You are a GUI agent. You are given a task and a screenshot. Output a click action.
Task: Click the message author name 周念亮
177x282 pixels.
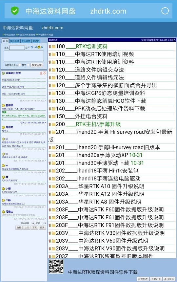[x=9, y=127]
